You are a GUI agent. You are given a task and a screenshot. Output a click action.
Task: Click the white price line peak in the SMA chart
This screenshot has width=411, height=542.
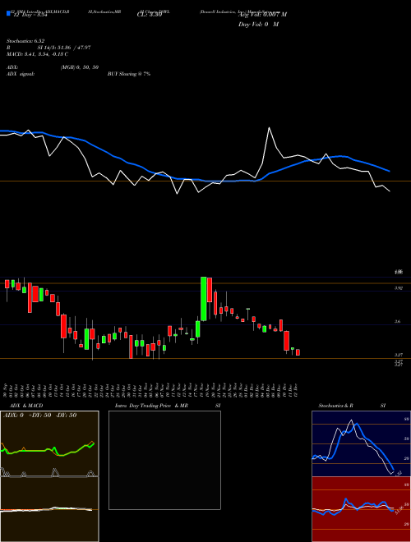[269, 129]
